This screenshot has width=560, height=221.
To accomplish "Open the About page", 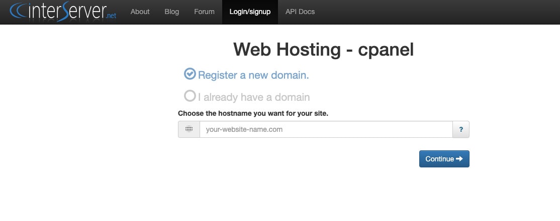I will coord(140,12).
